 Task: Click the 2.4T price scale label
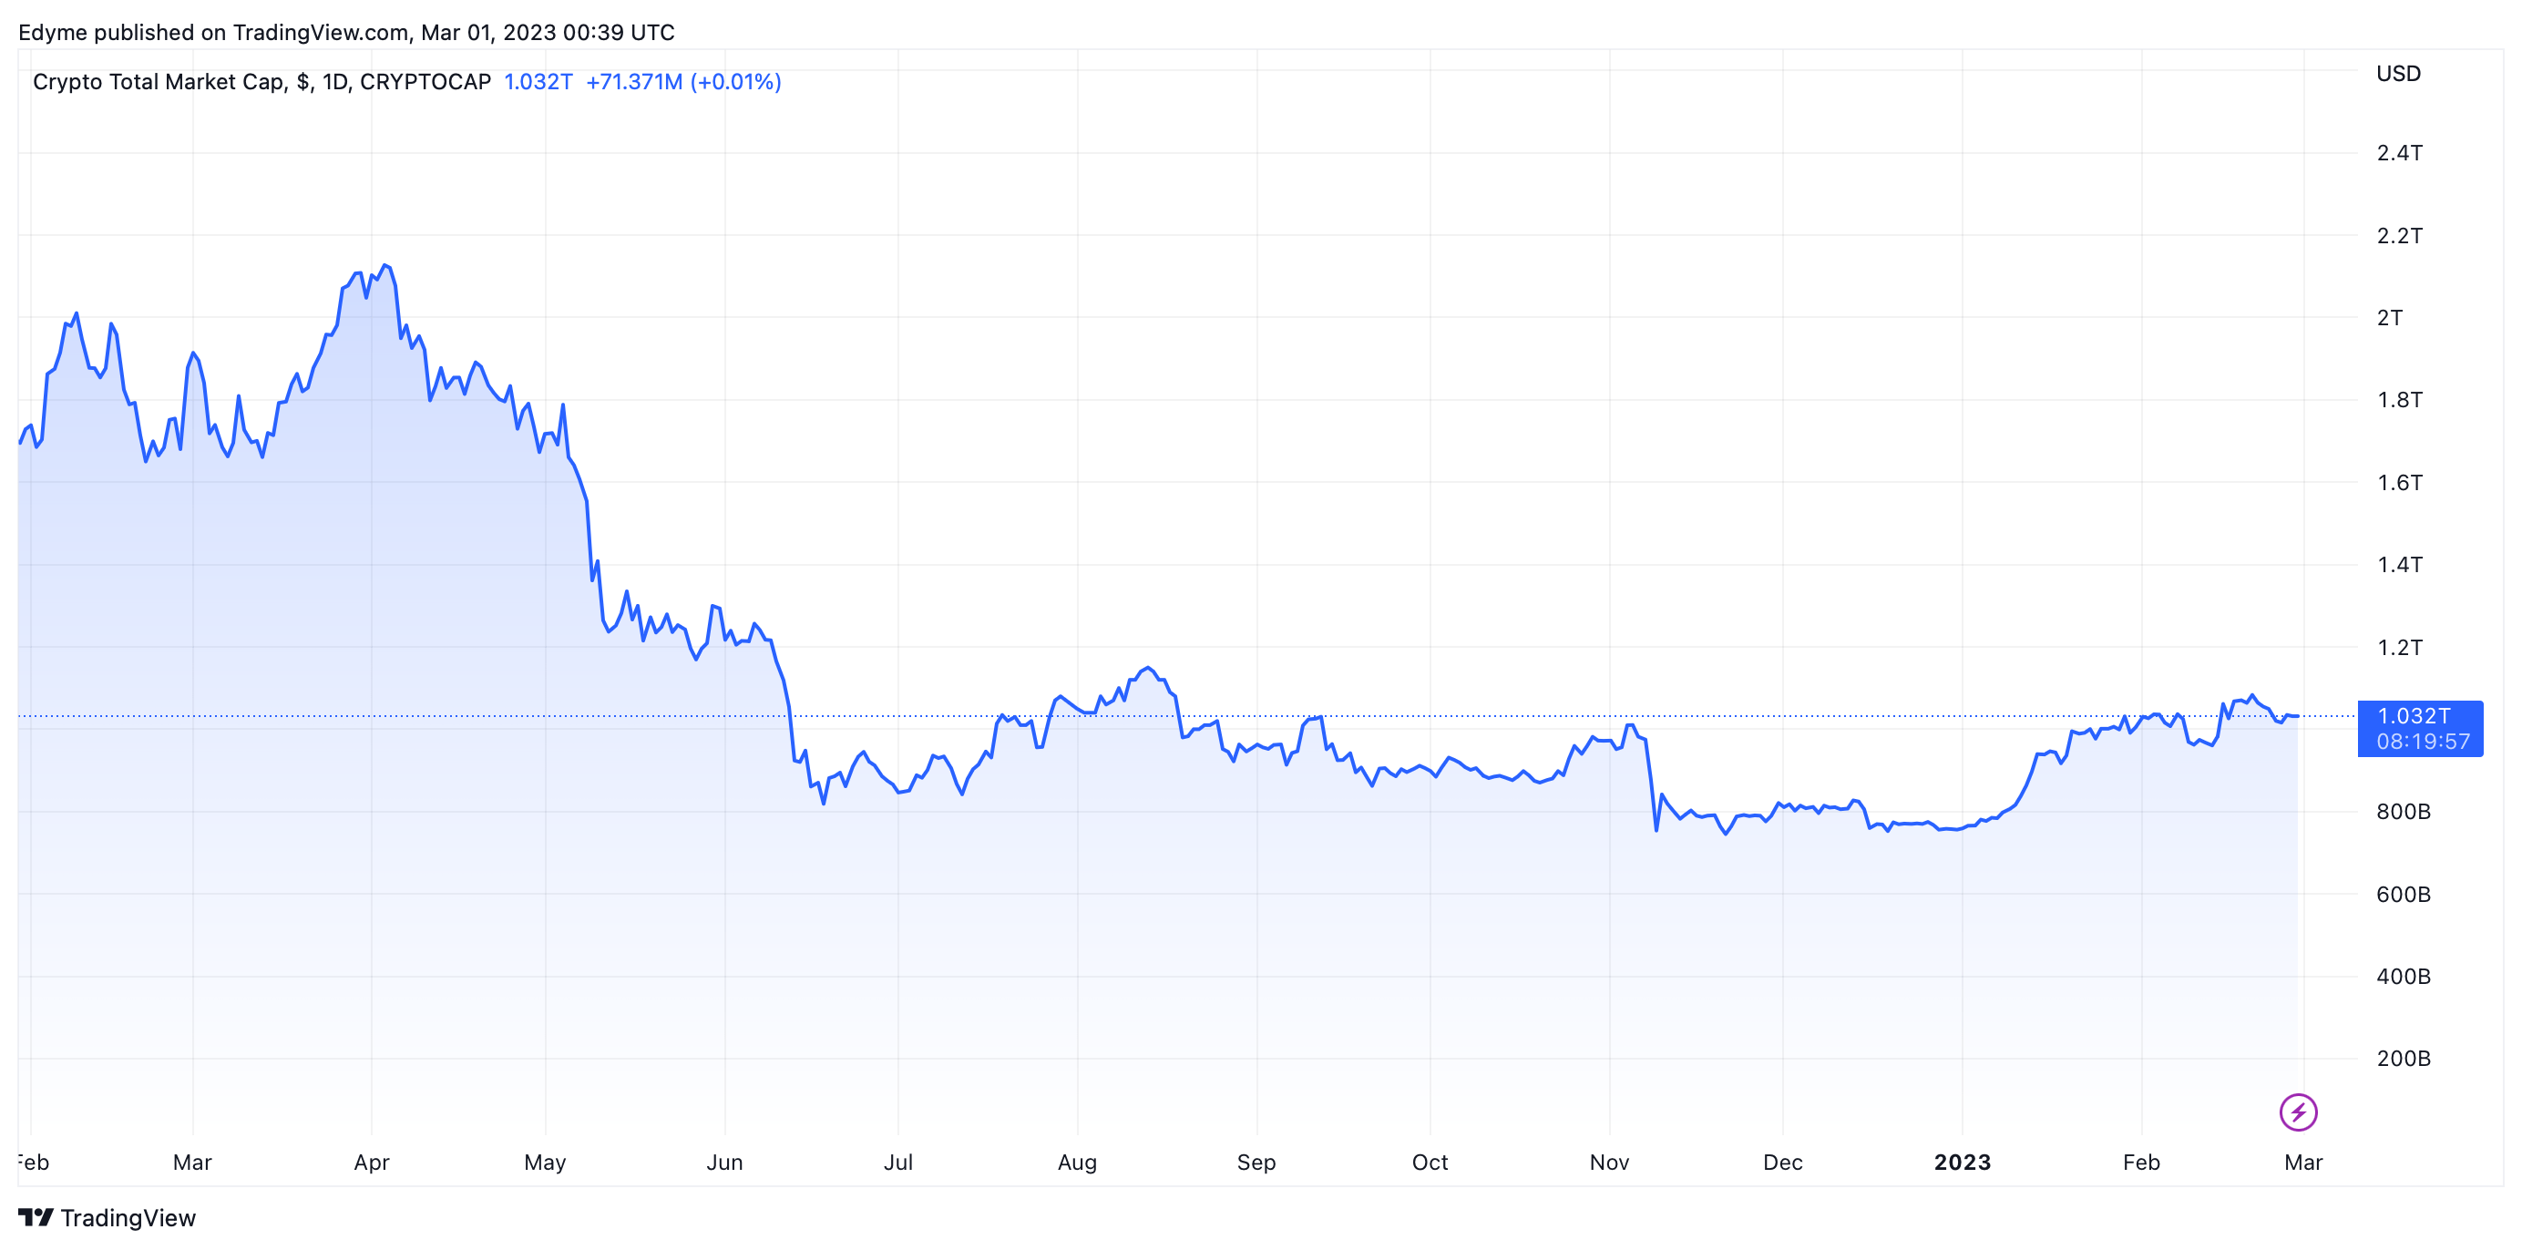pyautogui.click(x=2399, y=153)
